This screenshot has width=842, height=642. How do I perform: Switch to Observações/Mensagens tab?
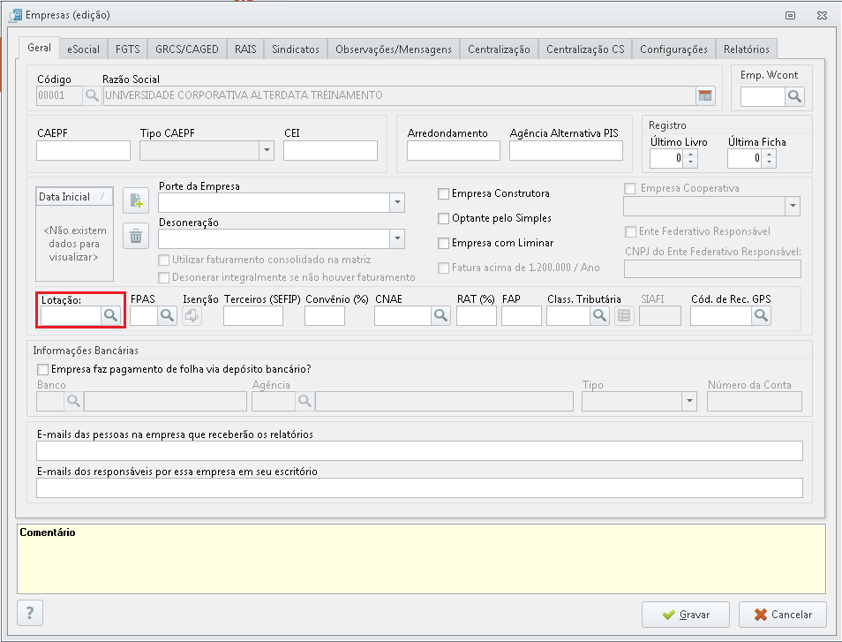[394, 49]
